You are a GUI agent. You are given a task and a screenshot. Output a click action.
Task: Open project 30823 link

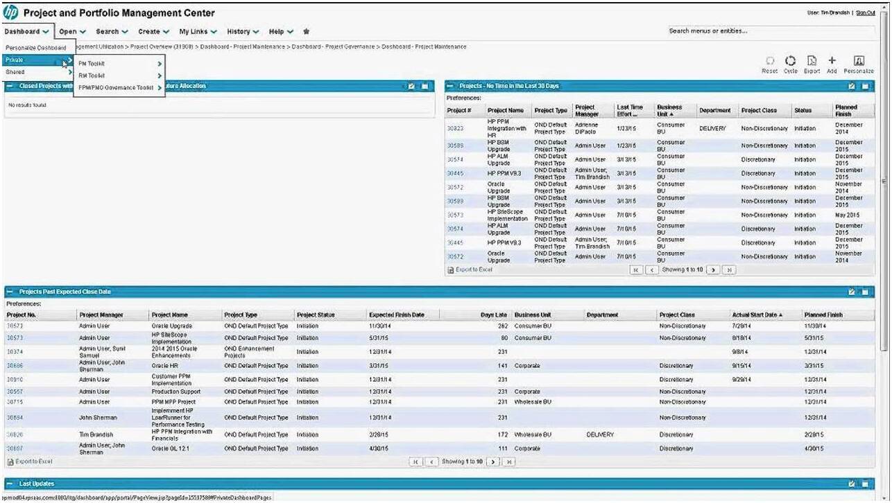coord(455,128)
